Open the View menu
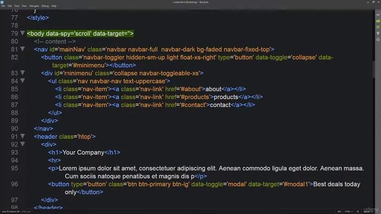The image size is (381, 214). click(24, 6)
